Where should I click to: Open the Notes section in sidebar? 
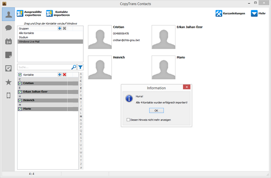(8, 55)
